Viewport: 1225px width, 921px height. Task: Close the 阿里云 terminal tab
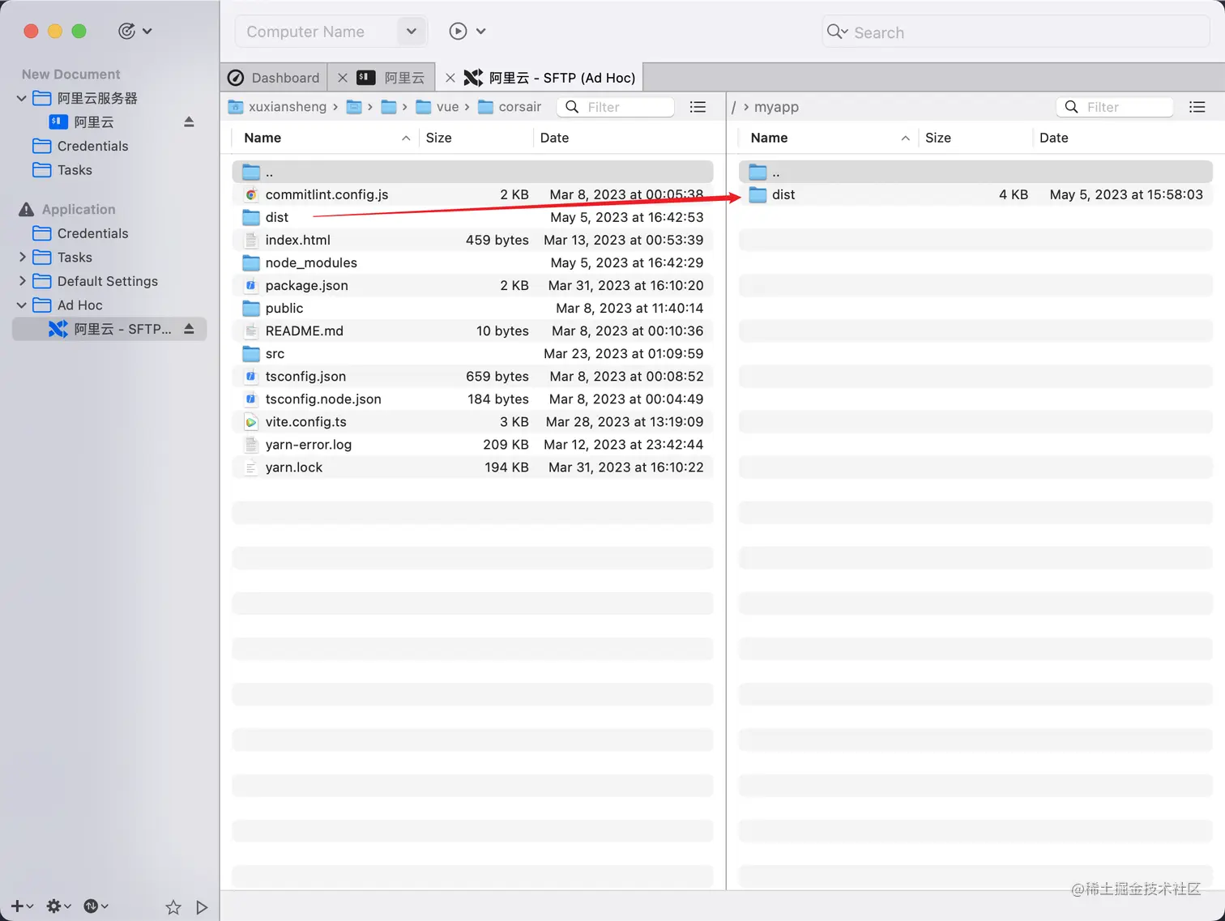click(343, 78)
